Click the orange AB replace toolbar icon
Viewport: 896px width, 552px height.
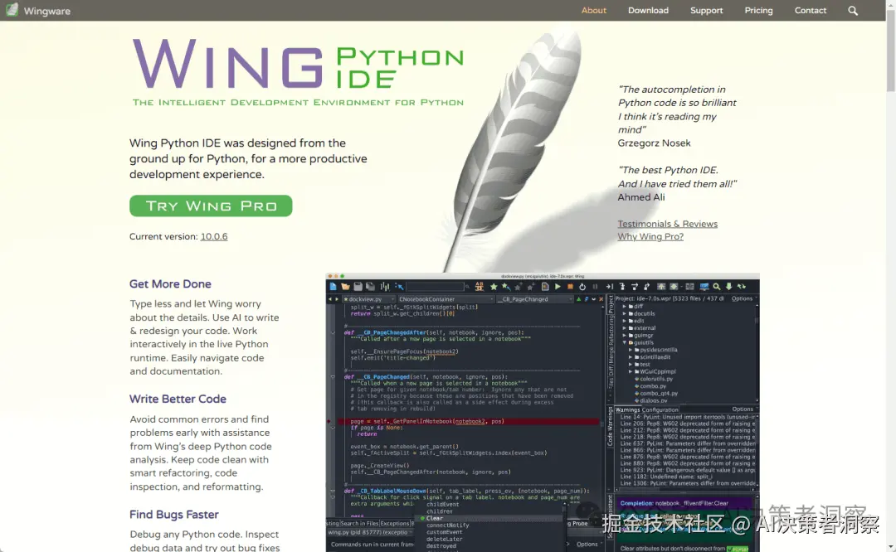point(480,287)
